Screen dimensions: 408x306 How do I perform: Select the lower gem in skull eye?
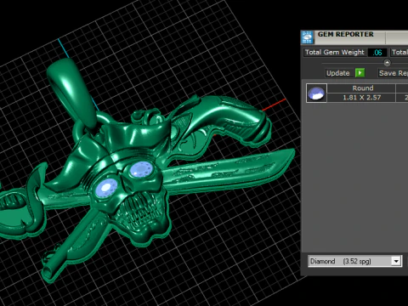tap(106, 188)
